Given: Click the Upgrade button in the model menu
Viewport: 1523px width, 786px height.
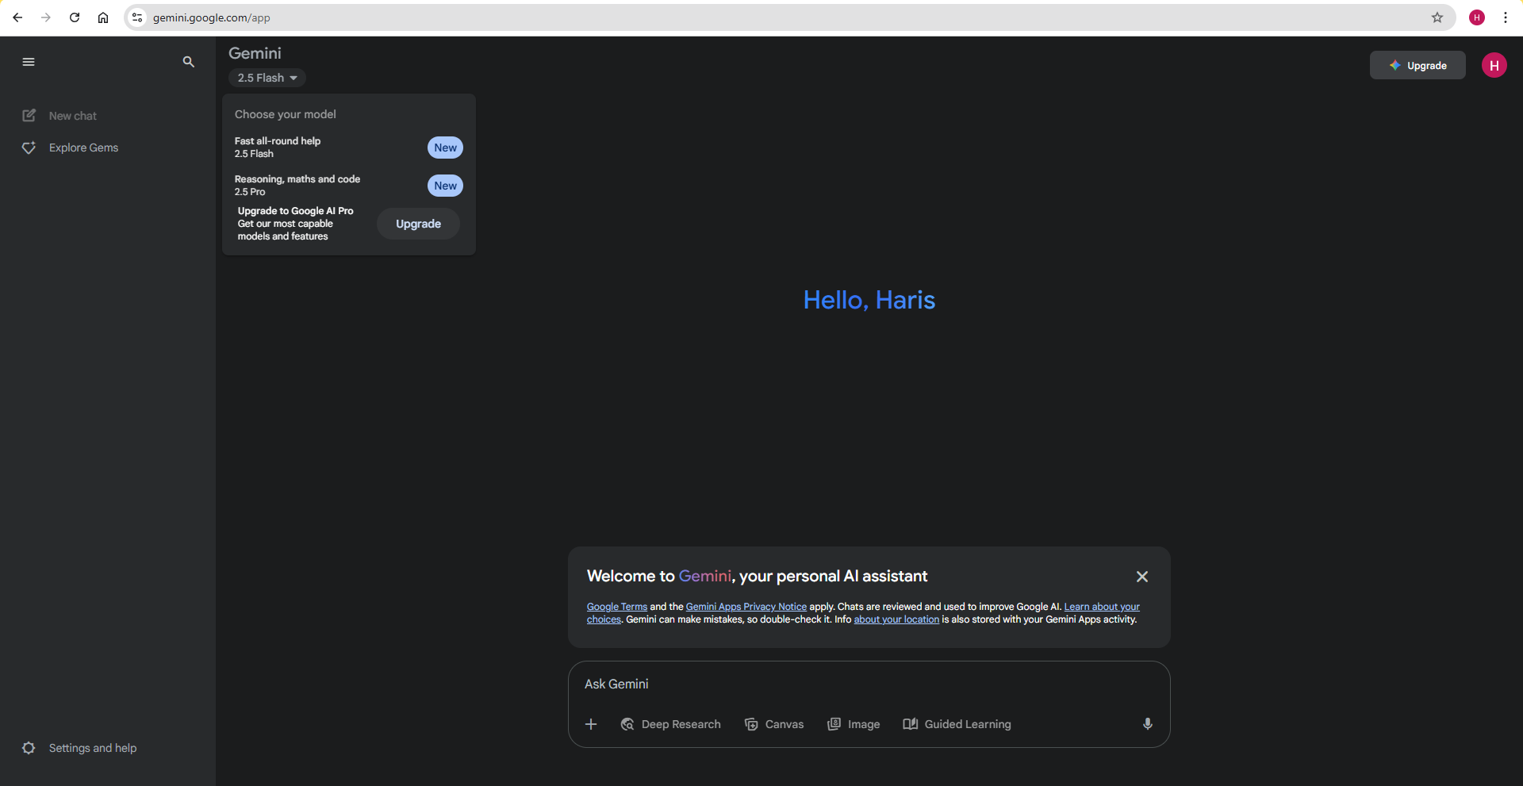Looking at the screenshot, I should tap(418, 224).
